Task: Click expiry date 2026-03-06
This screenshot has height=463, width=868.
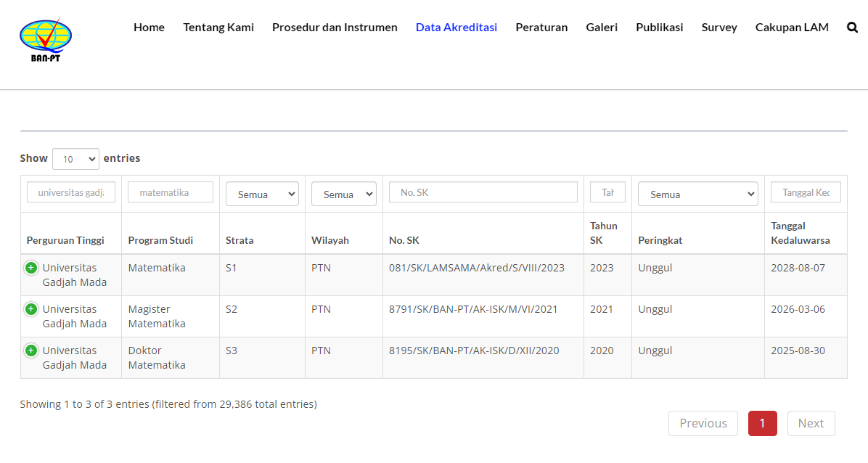Action: point(798,310)
